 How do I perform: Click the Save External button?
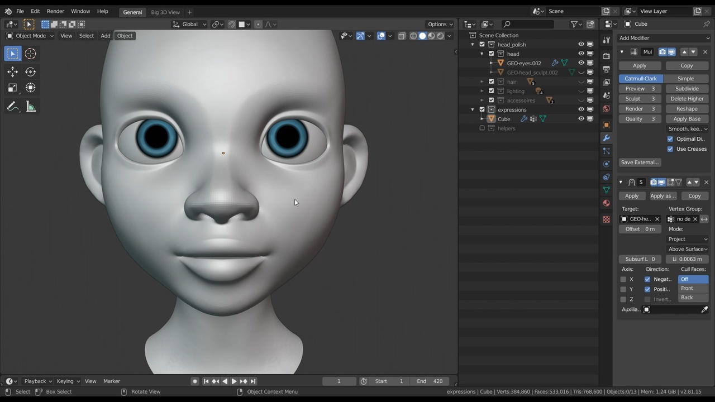point(640,162)
